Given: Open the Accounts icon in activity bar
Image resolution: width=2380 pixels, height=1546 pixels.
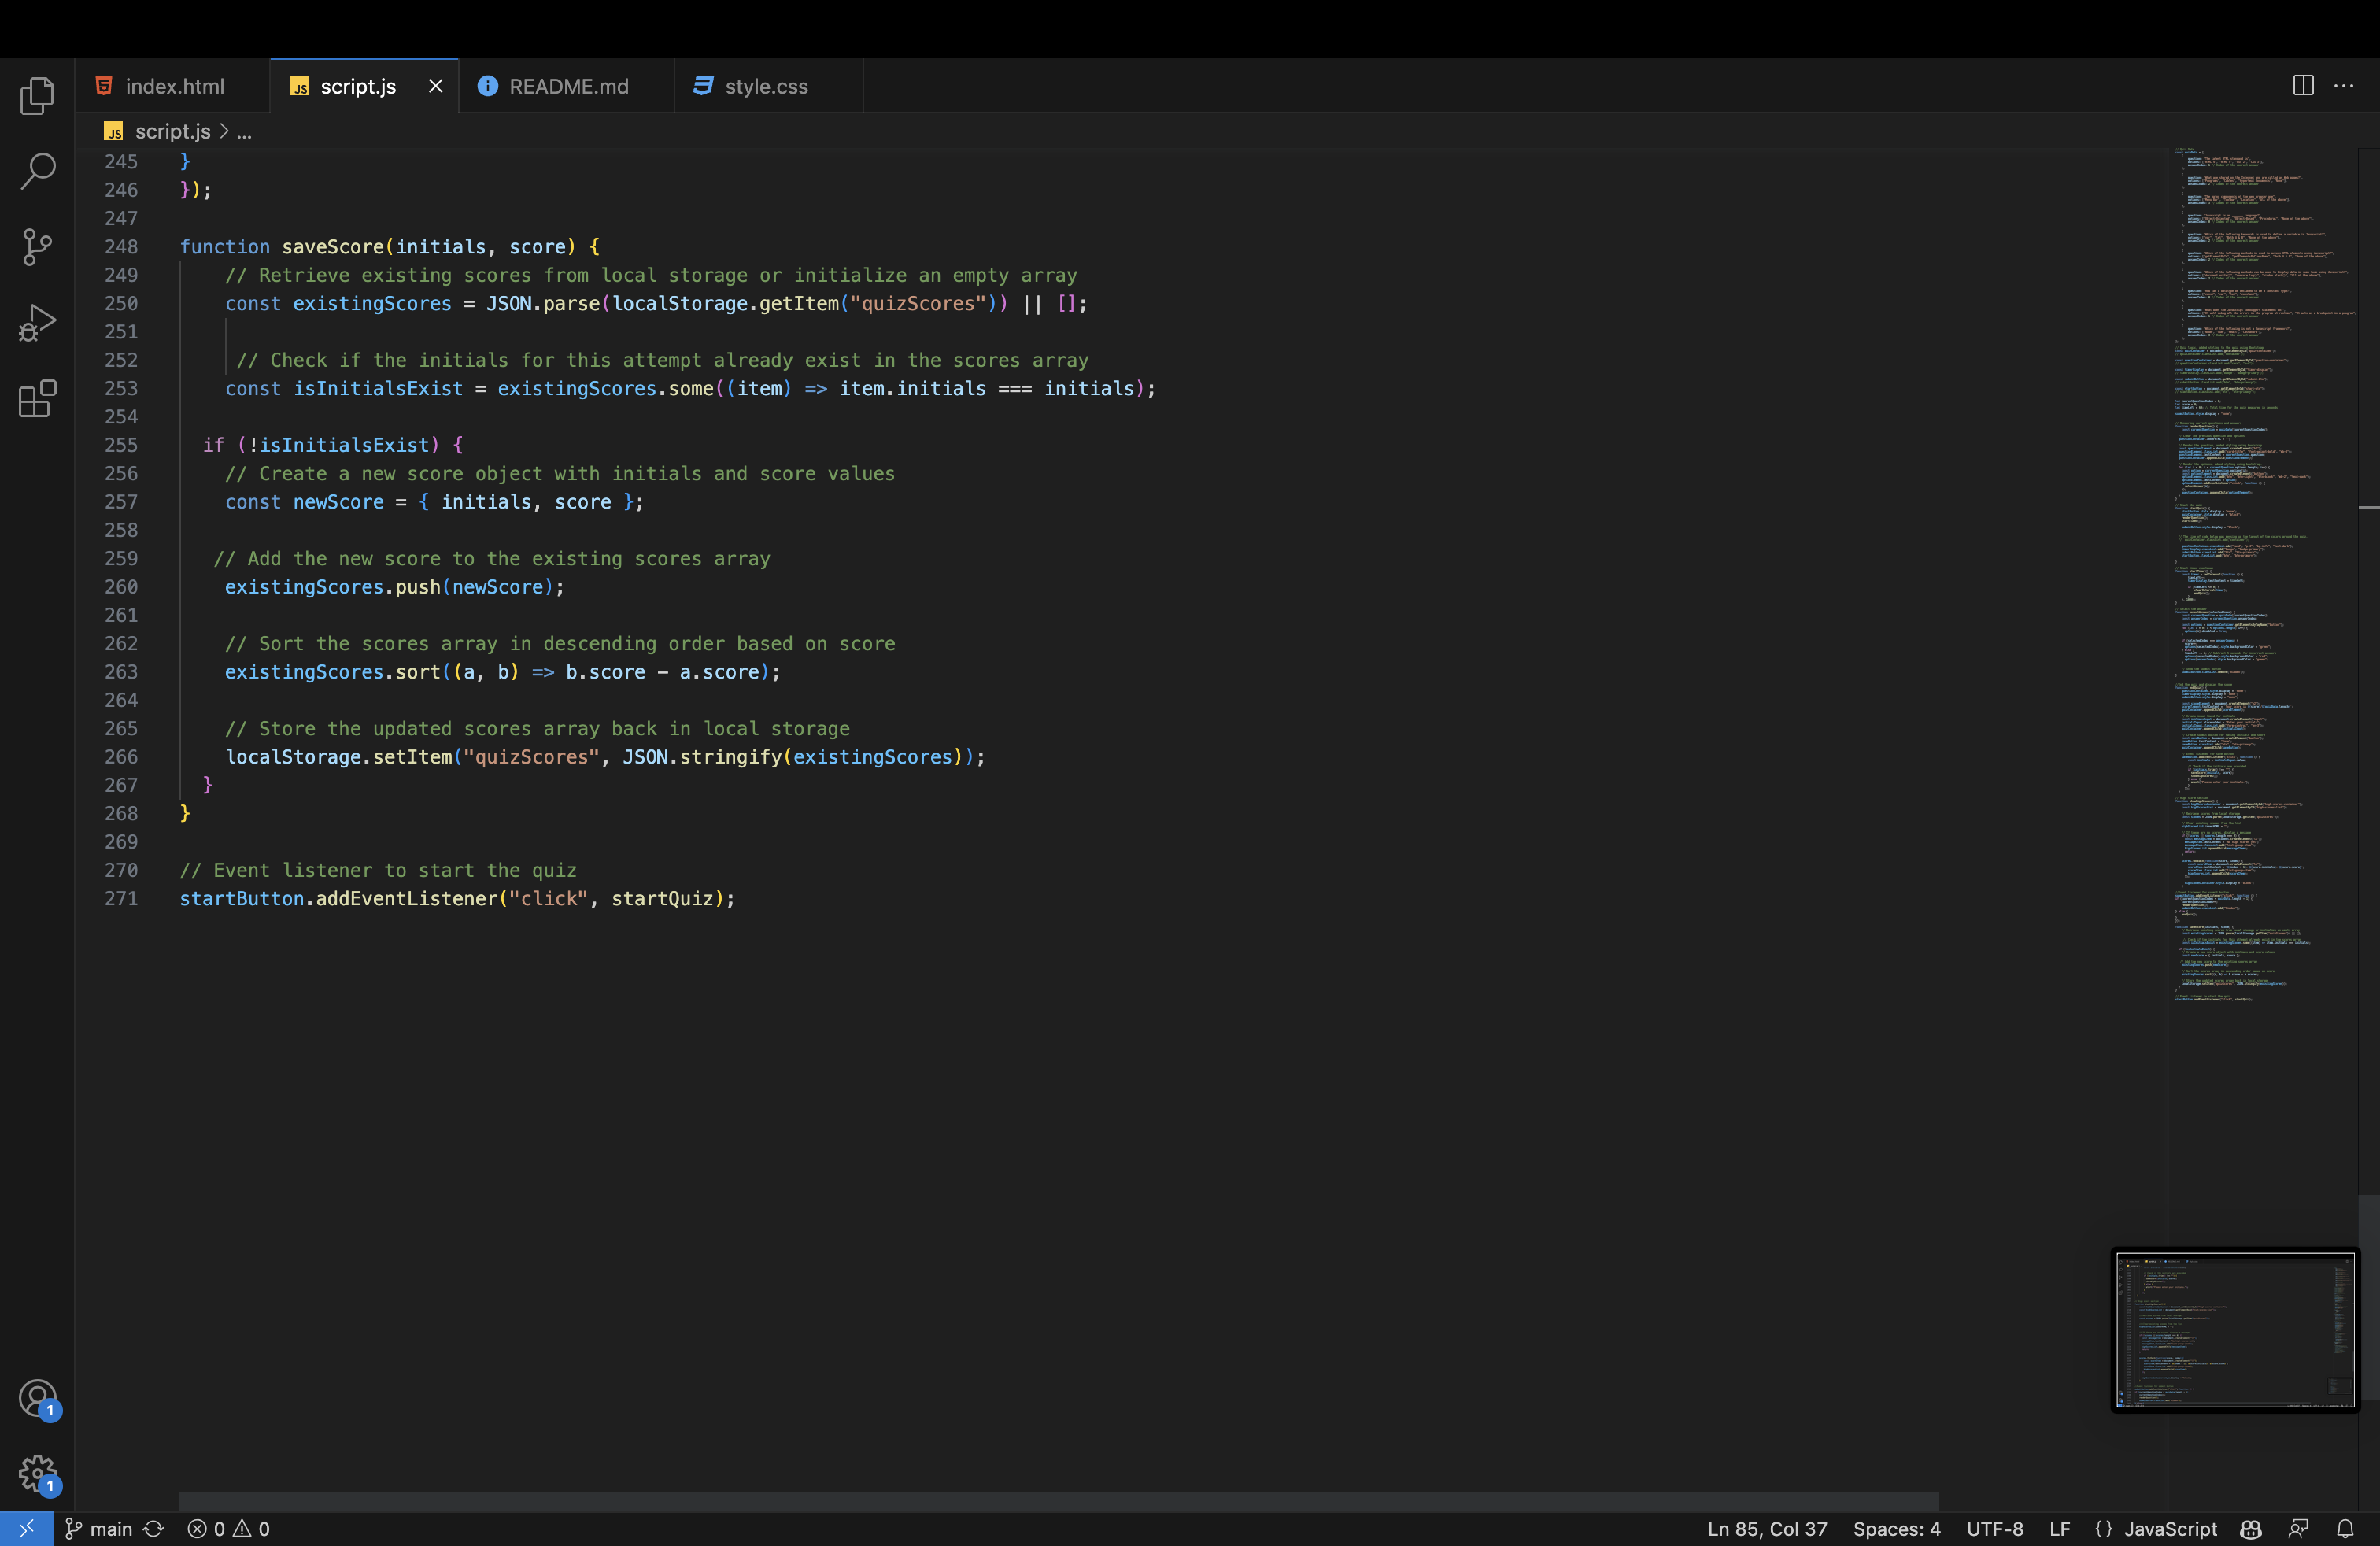Looking at the screenshot, I should point(37,1399).
